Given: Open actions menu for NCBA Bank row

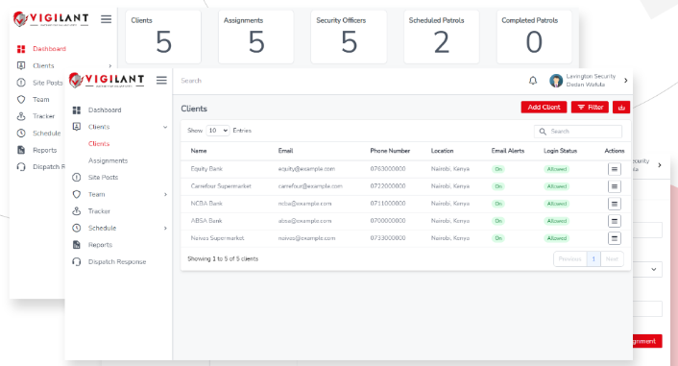Looking at the screenshot, I should (615, 204).
